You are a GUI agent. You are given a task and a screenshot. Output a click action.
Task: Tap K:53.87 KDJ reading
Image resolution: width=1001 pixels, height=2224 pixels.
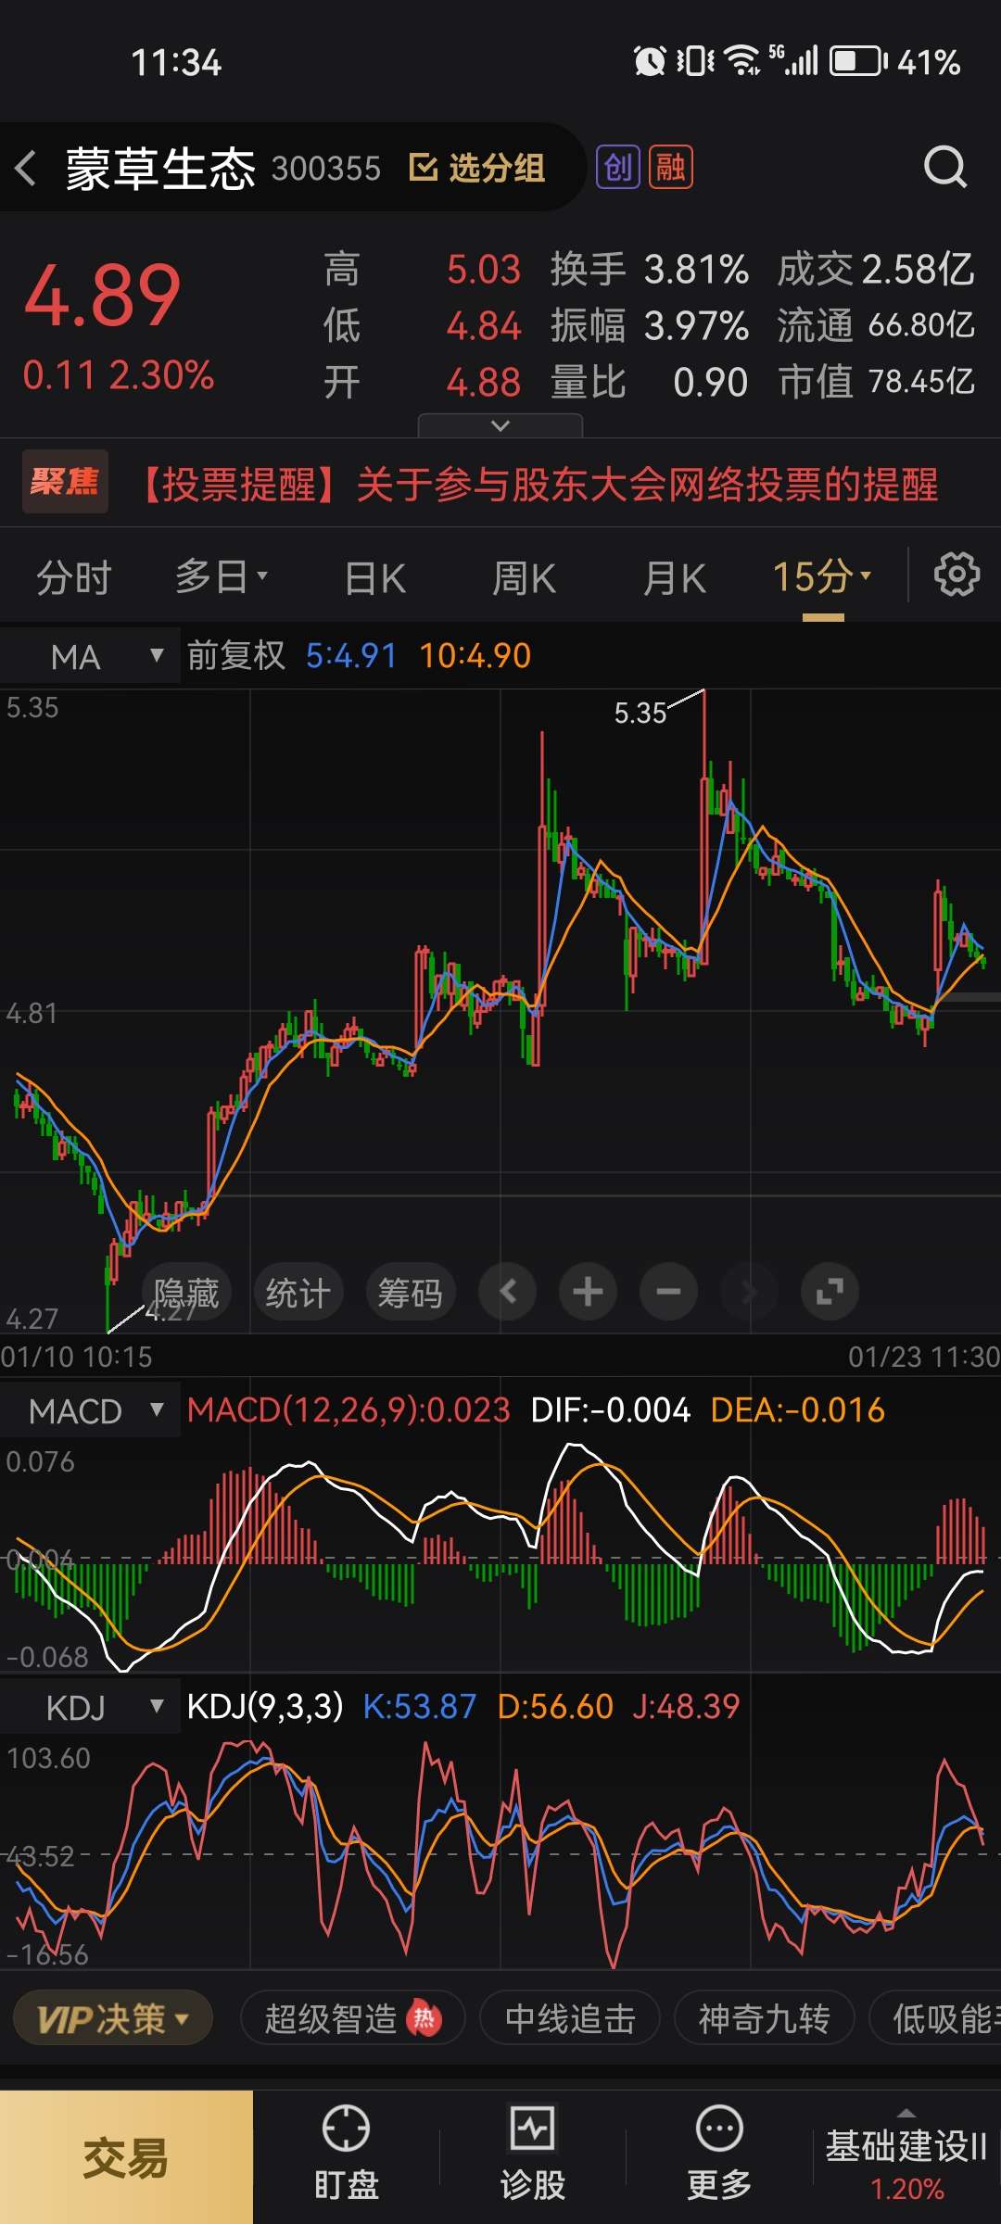[x=420, y=1707]
